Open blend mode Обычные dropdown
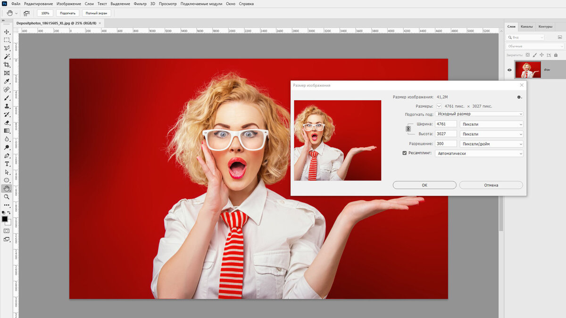Image resolution: width=566 pixels, height=318 pixels. click(x=535, y=46)
